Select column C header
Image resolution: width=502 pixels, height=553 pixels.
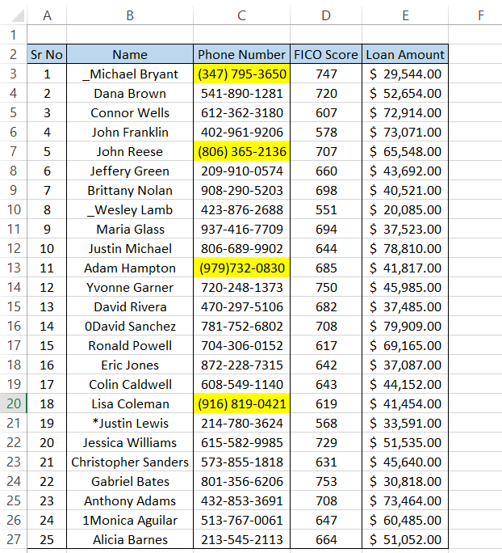(x=241, y=15)
